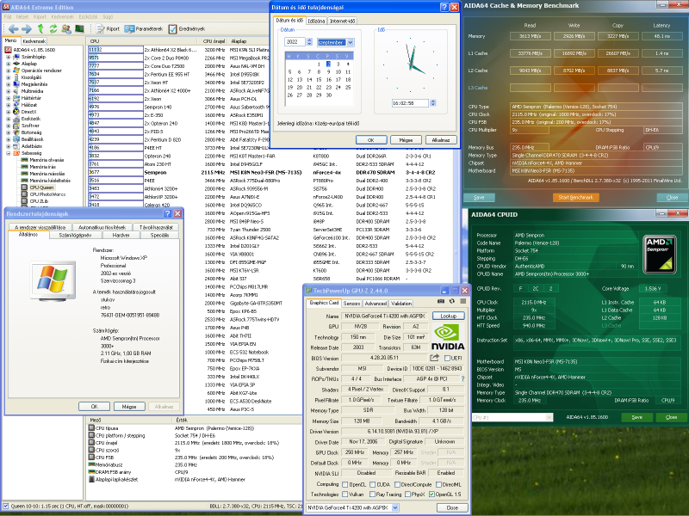Click the Queen status bar checkbox in AIDA64
The height and width of the screenshot is (516, 689).
click(x=6, y=506)
